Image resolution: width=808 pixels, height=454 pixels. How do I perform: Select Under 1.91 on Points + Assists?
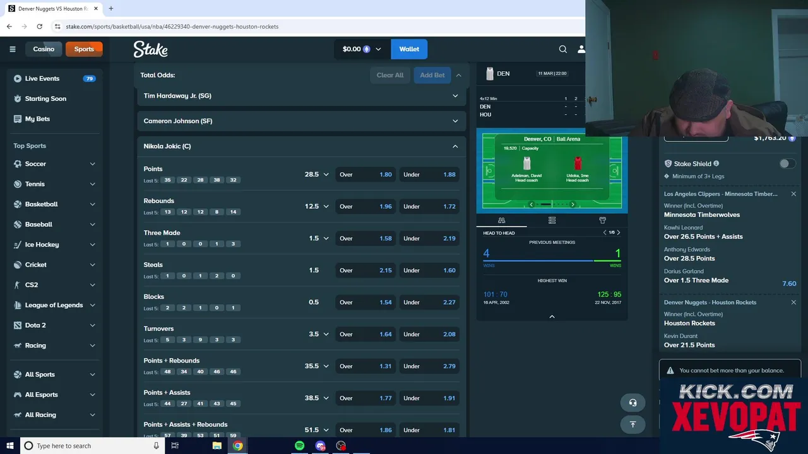(x=430, y=399)
